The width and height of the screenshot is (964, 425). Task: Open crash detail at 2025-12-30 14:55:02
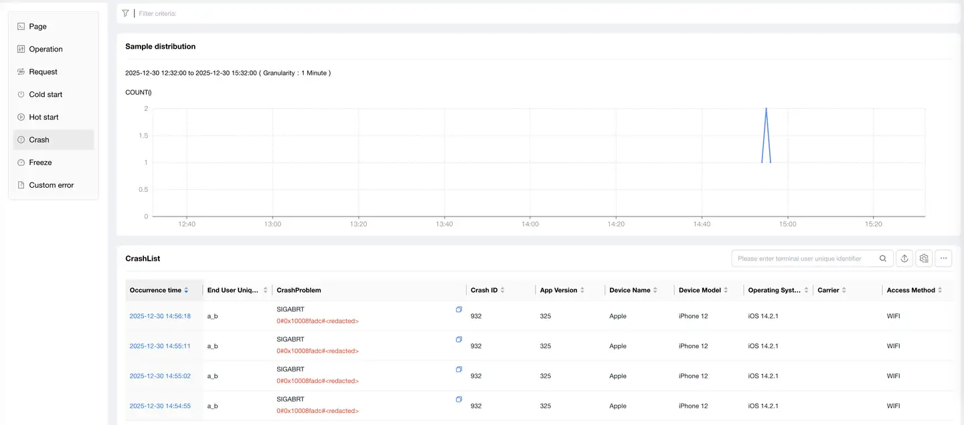[x=160, y=376]
